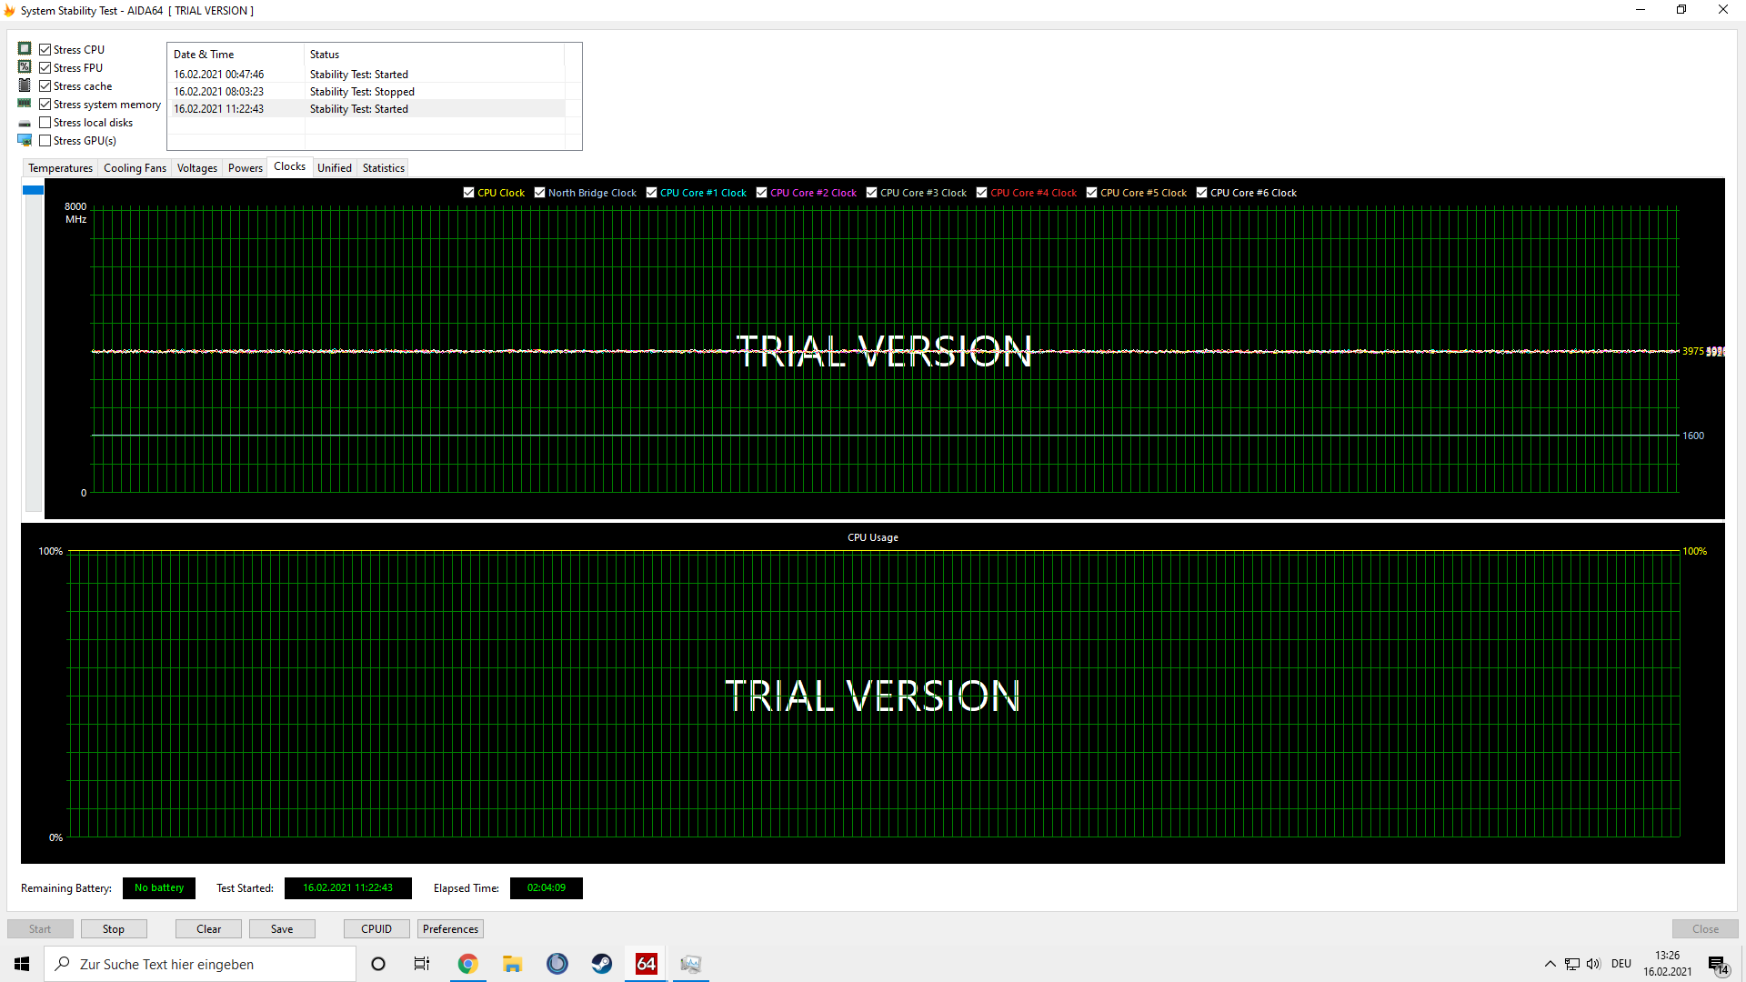Click the memory module icon beside Stress system memory
Screen dimensions: 1746x982
click(25, 104)
